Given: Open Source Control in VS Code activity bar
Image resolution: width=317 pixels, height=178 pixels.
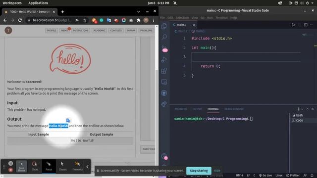Looking at the screenshot, I should coord(164,48).
